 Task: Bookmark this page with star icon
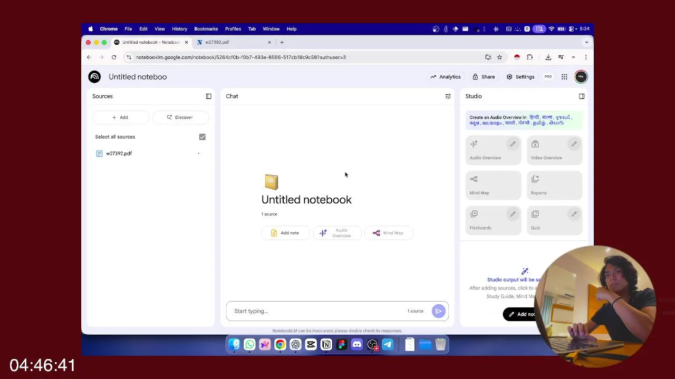click(x=499, y=57)
